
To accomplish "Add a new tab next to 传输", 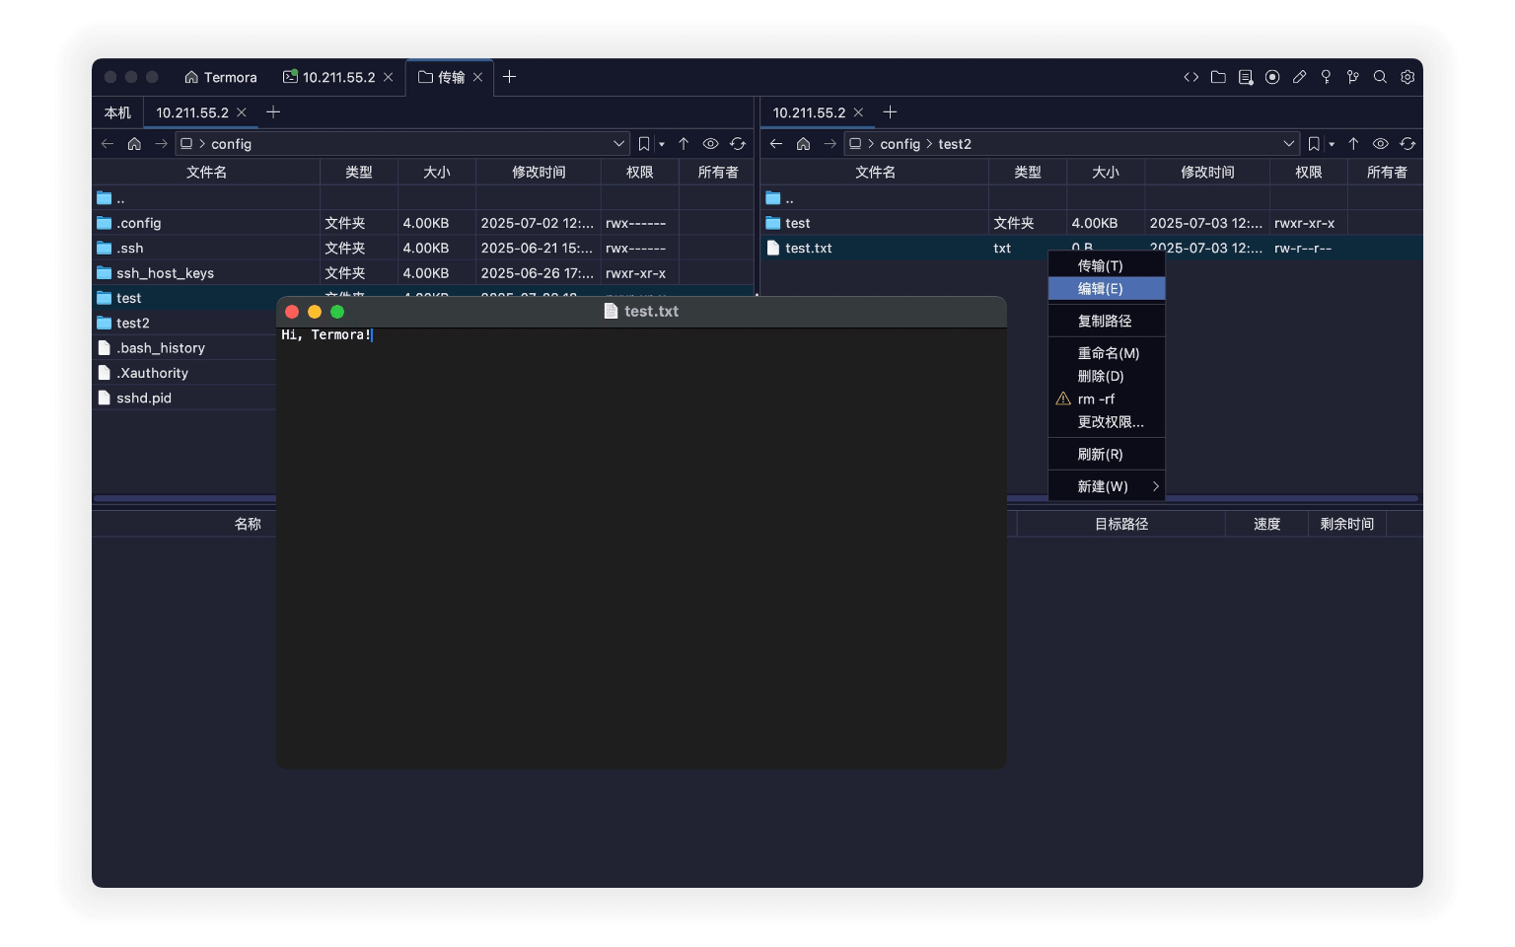I will (x=509, y=77).
